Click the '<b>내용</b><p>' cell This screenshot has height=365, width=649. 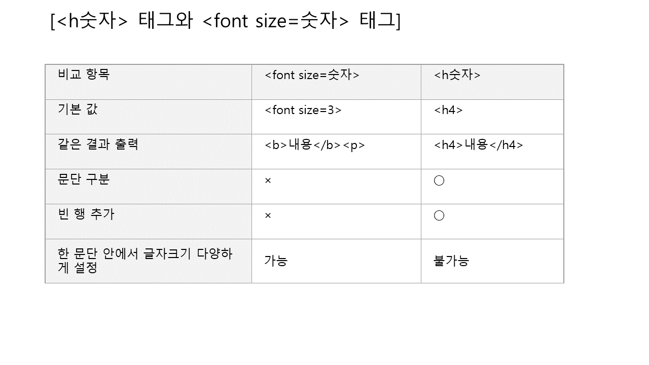pos(315,145)
